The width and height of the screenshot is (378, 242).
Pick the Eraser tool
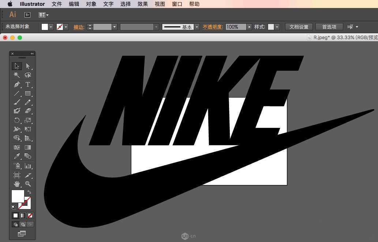(28, 111)
